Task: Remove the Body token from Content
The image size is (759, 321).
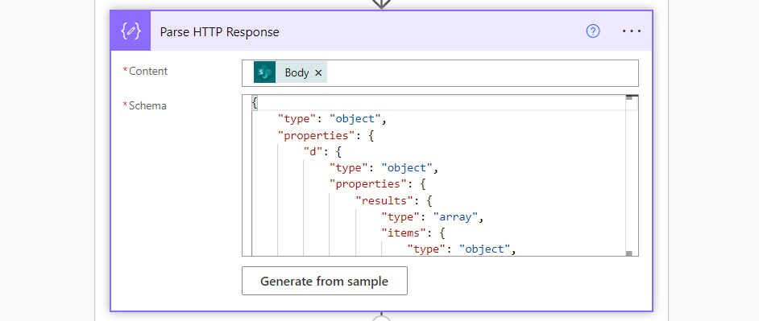Action: click(x=318, y=72)
